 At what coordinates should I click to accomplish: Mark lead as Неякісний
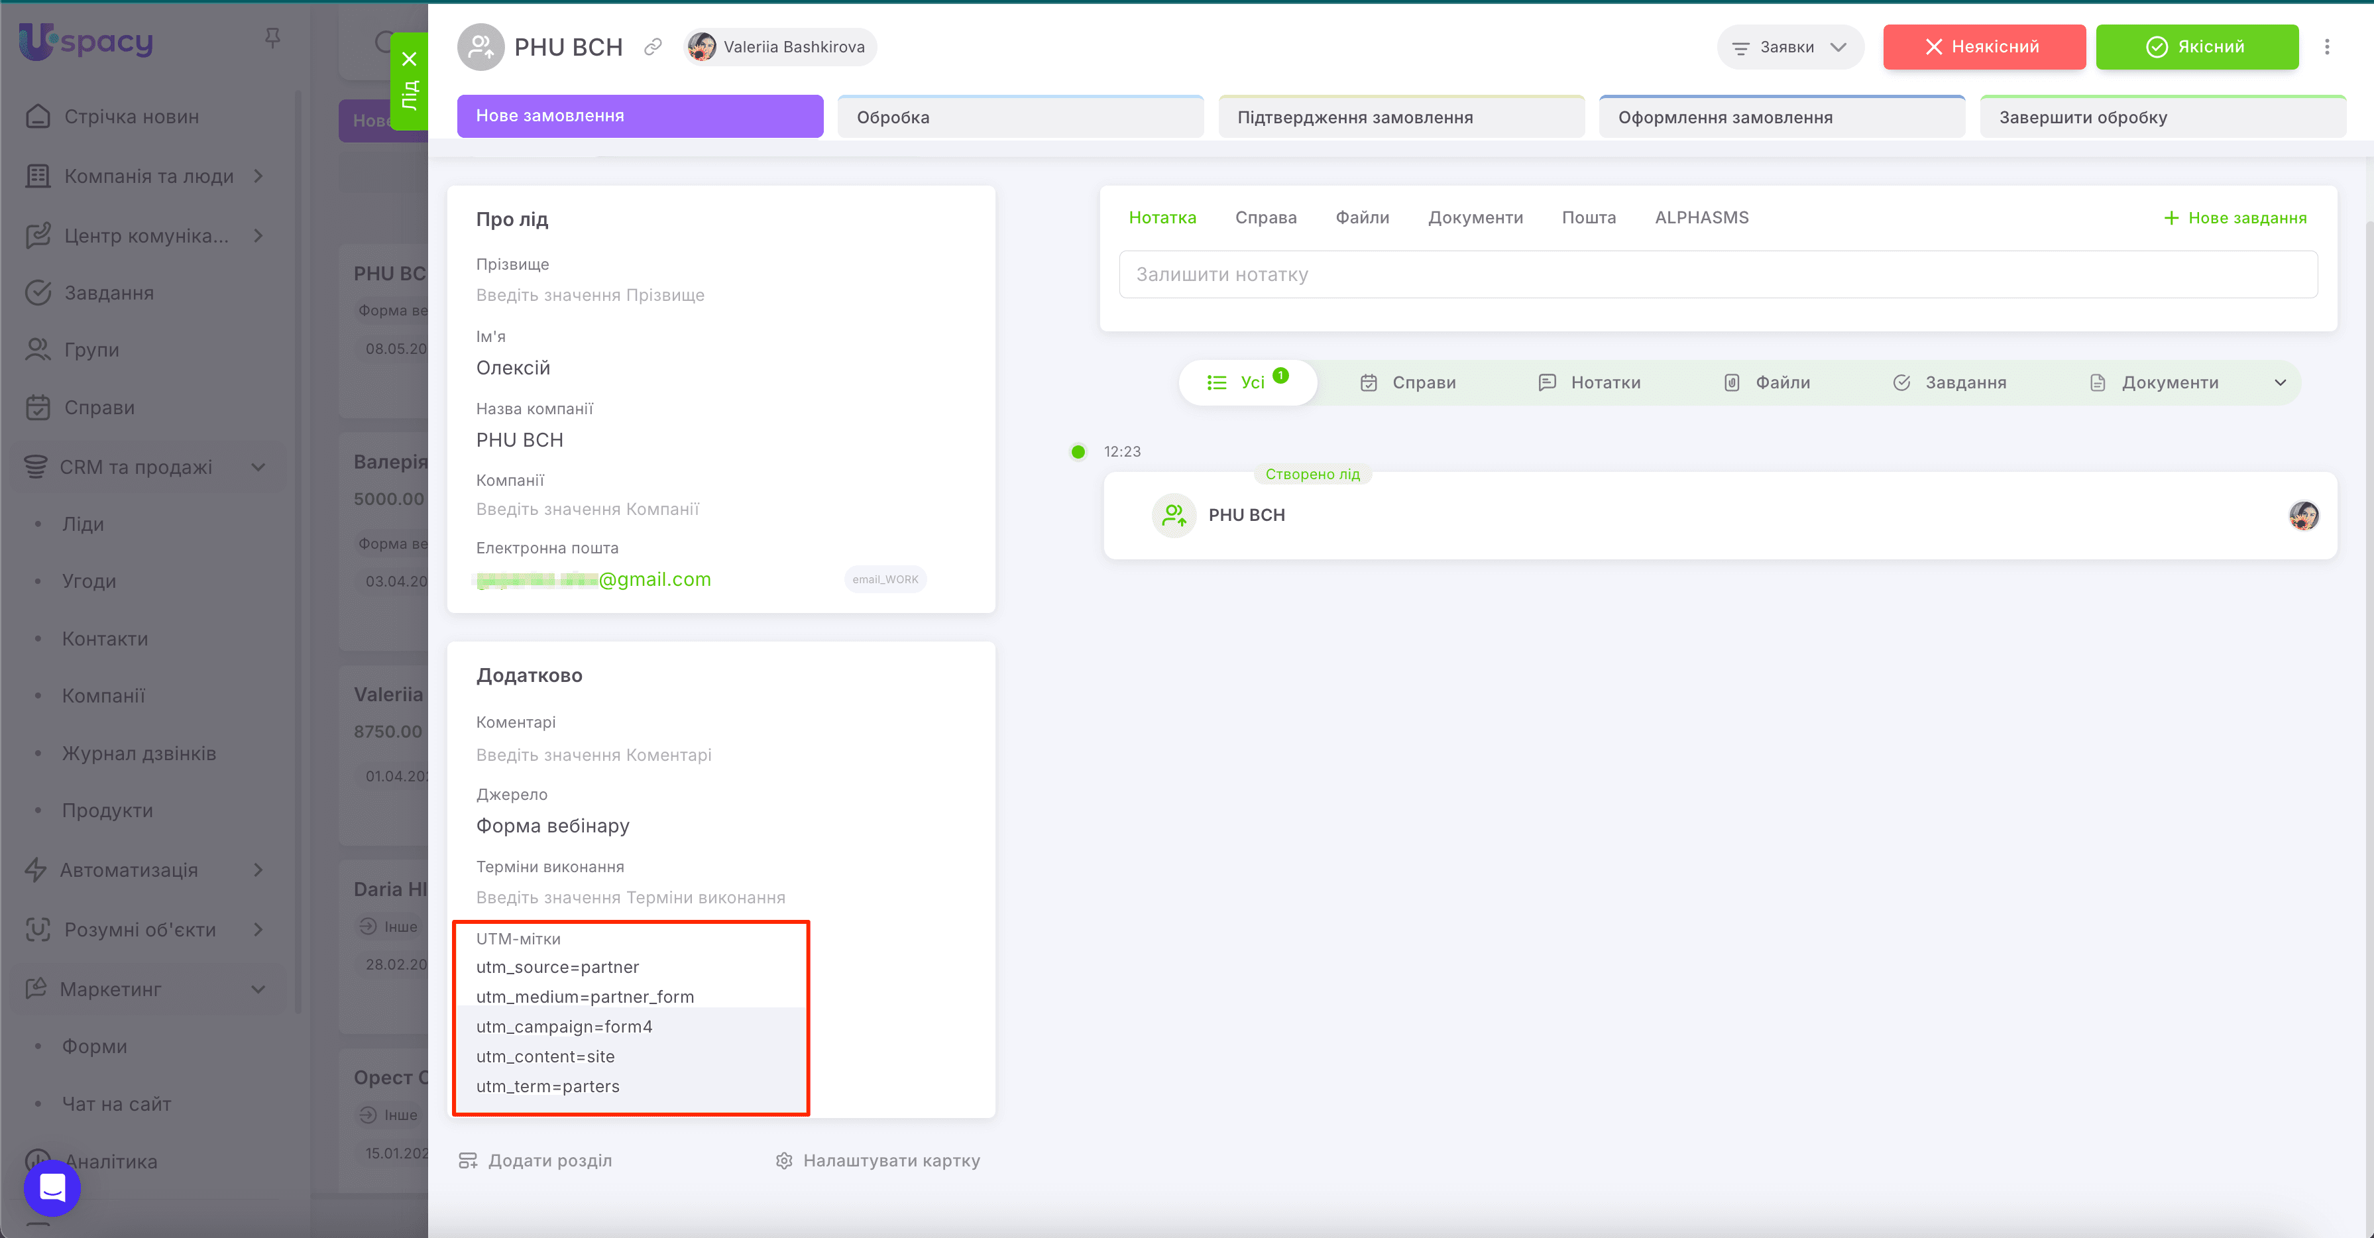click(x=1983, y=47)
